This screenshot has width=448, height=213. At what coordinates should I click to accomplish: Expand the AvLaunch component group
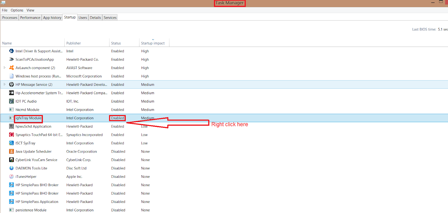[4, 68]
